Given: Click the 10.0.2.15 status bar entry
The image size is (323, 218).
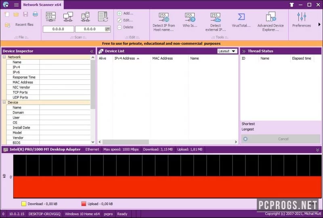Looking at the screenshot, I should (x=17, y=214).
